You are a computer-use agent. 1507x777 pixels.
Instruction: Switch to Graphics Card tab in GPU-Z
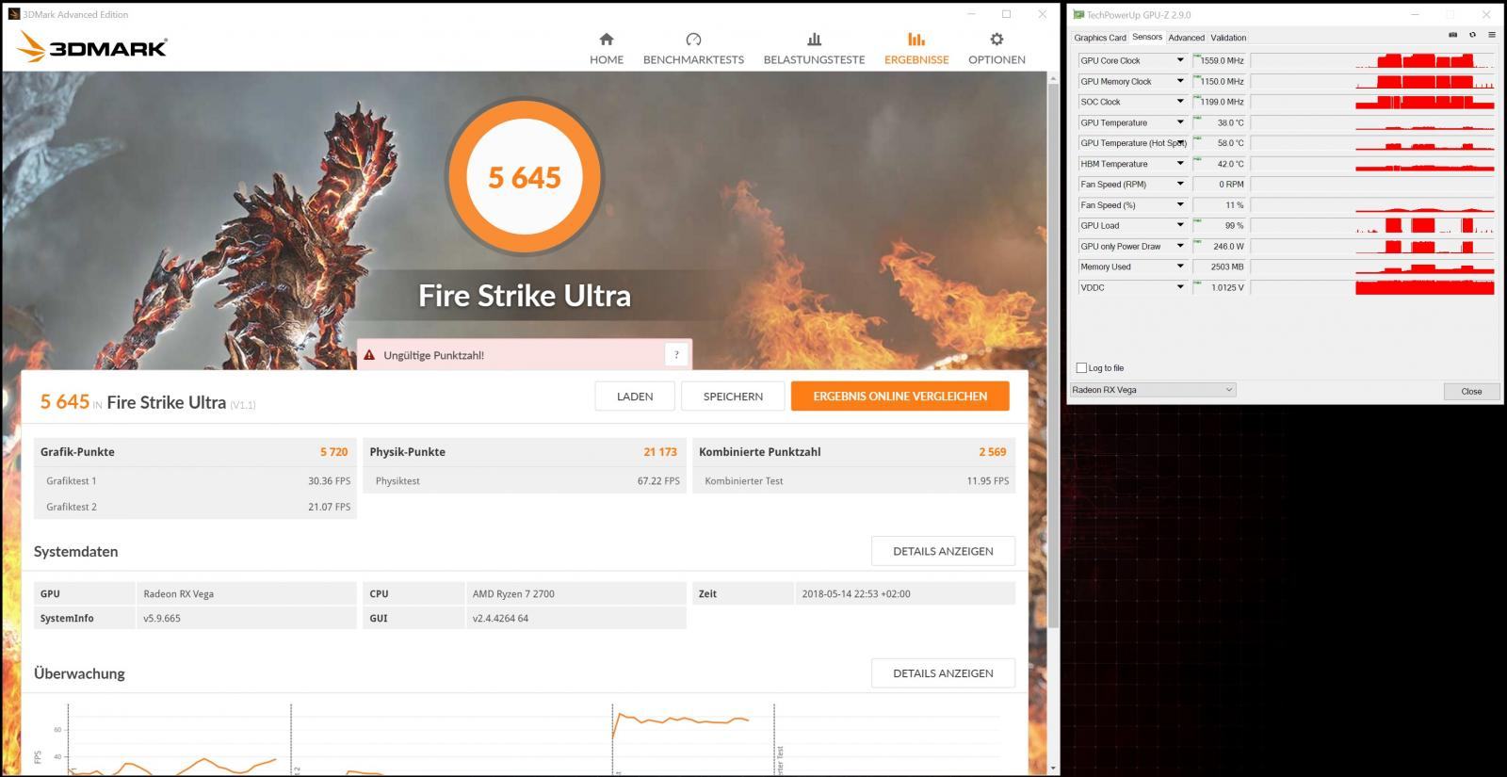point(1100,38)
